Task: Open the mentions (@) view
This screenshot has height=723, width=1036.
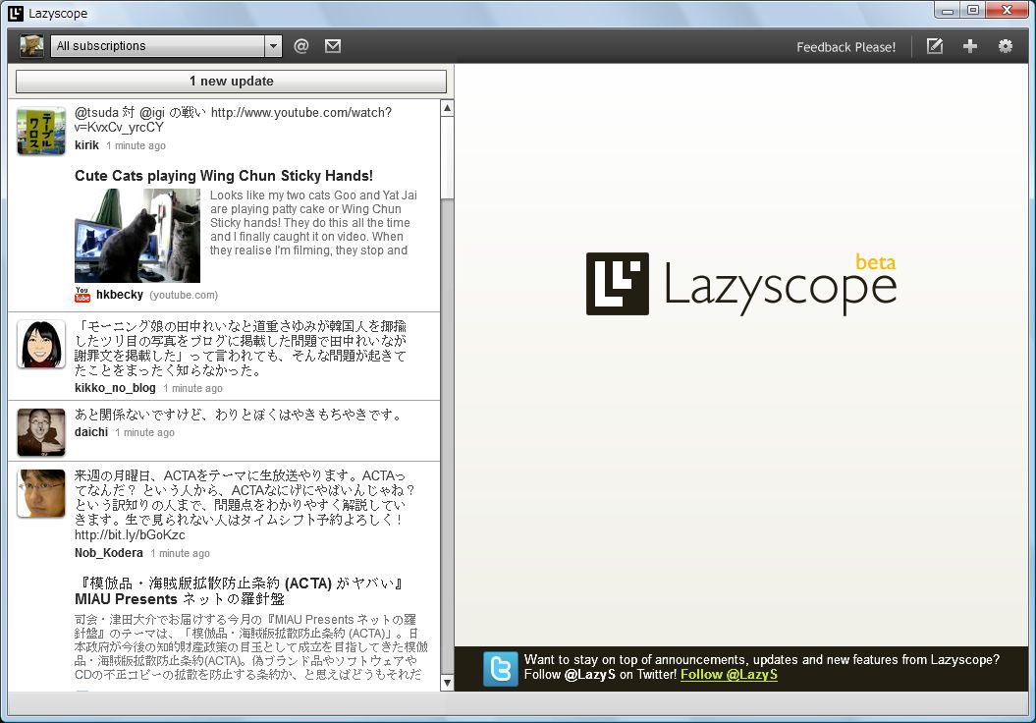Action: [x=300, y=46]
